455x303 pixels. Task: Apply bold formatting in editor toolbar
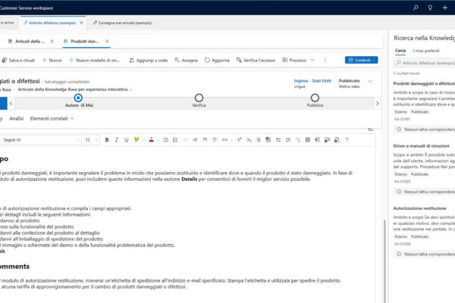(x=107, y=139)
